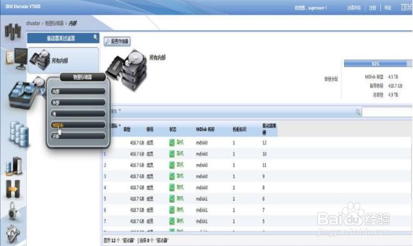
Task: Click the green online status icon for slot 5
Action: pyautogui.click(x=172, y=221)
